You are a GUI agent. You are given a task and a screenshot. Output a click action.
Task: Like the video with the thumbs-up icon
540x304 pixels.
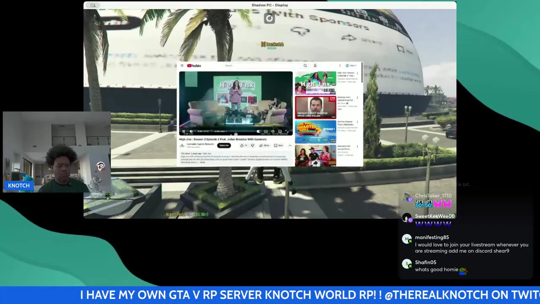(243, 145)
